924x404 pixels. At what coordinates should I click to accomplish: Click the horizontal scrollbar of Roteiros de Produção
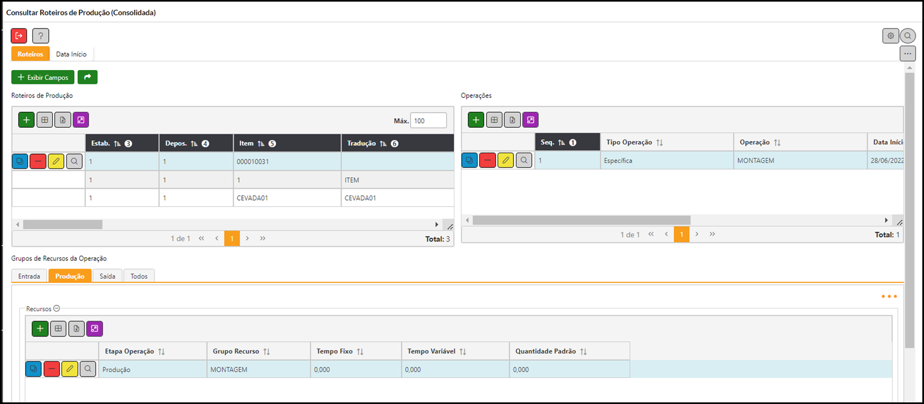tap(62, 225)
